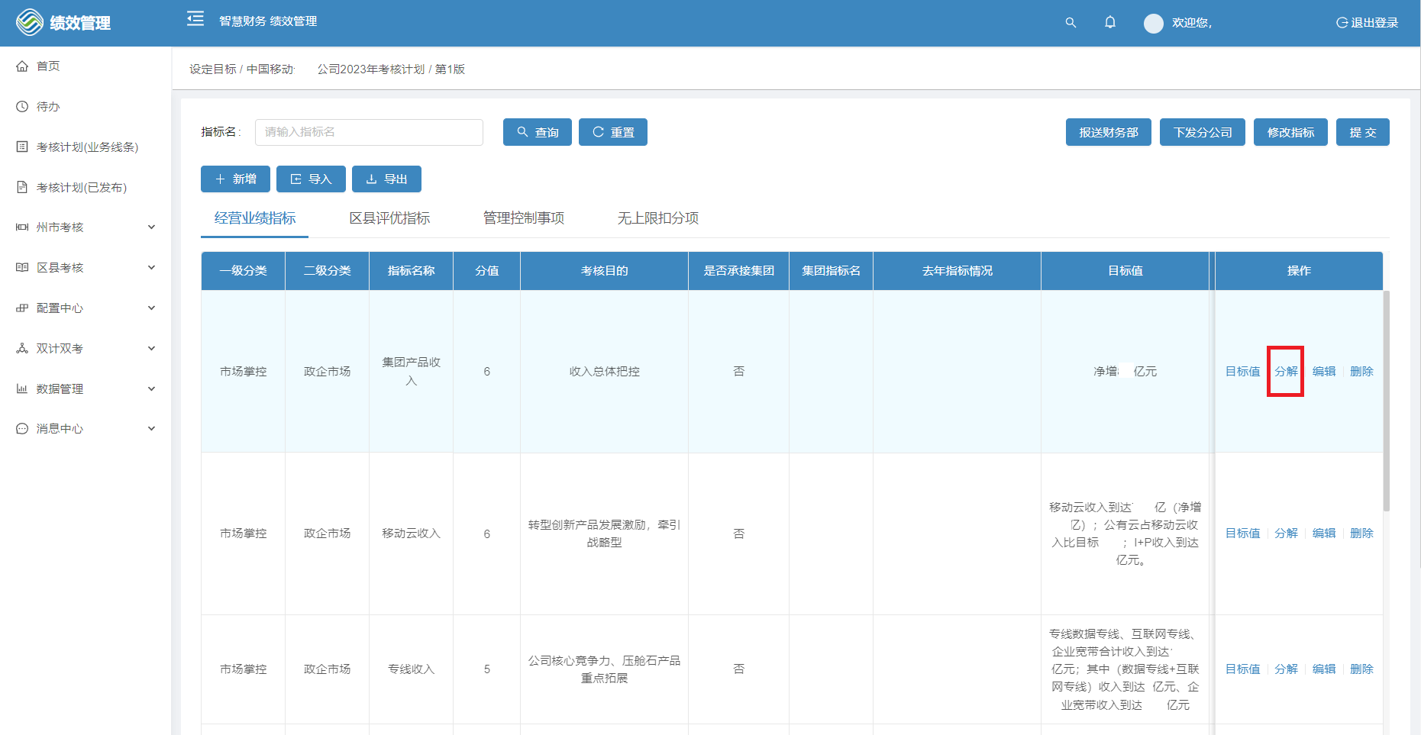Click the 查询 search button
Image resolution: width=1421 pixels, height=735 pixels.
coord(538,132)
